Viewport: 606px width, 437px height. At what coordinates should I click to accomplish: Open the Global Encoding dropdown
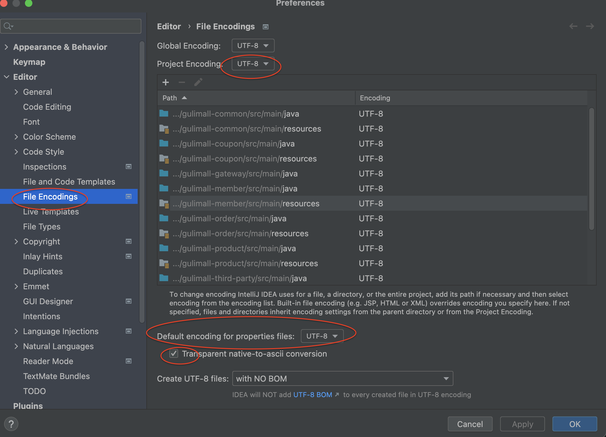[253, 46]
